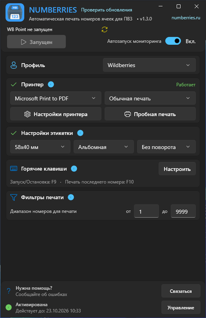Click the Настройки принтера button
Viewport: 206px width, 318px height.
coord(56,114)
